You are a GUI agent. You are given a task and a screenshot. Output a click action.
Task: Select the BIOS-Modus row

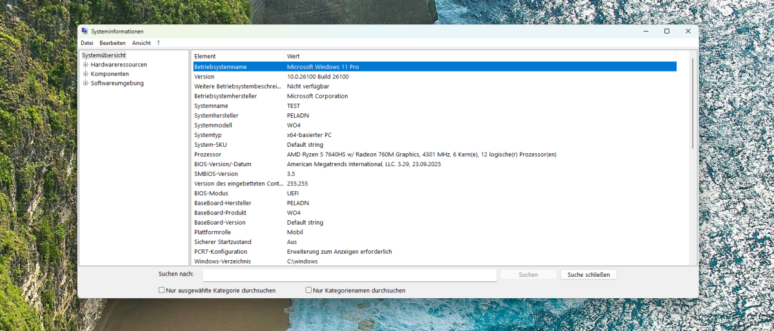tap(434, 193)
